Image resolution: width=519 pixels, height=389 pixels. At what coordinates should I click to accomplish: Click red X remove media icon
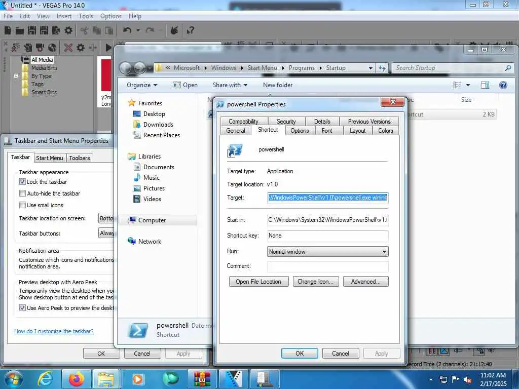click(68, 48)
